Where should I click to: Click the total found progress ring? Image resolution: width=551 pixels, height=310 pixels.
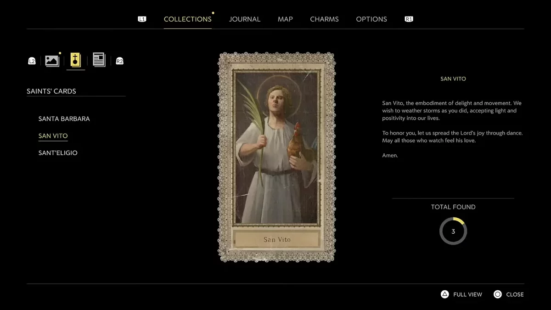point(453,231)
